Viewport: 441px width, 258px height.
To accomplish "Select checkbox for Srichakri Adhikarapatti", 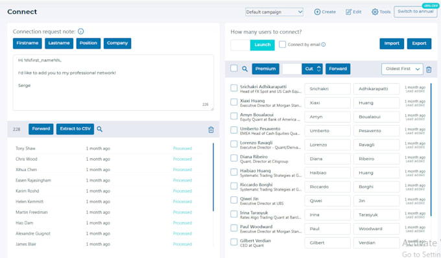I will tap(233, 88).
